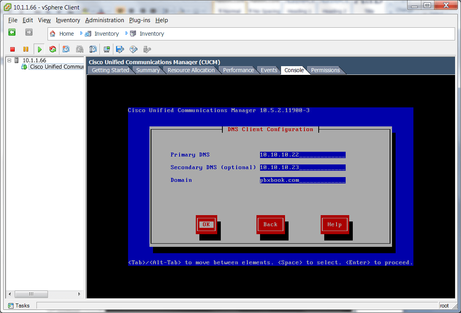
Task: Click the left arrow of tree scrollbar
Action: (x=10, y=294)
